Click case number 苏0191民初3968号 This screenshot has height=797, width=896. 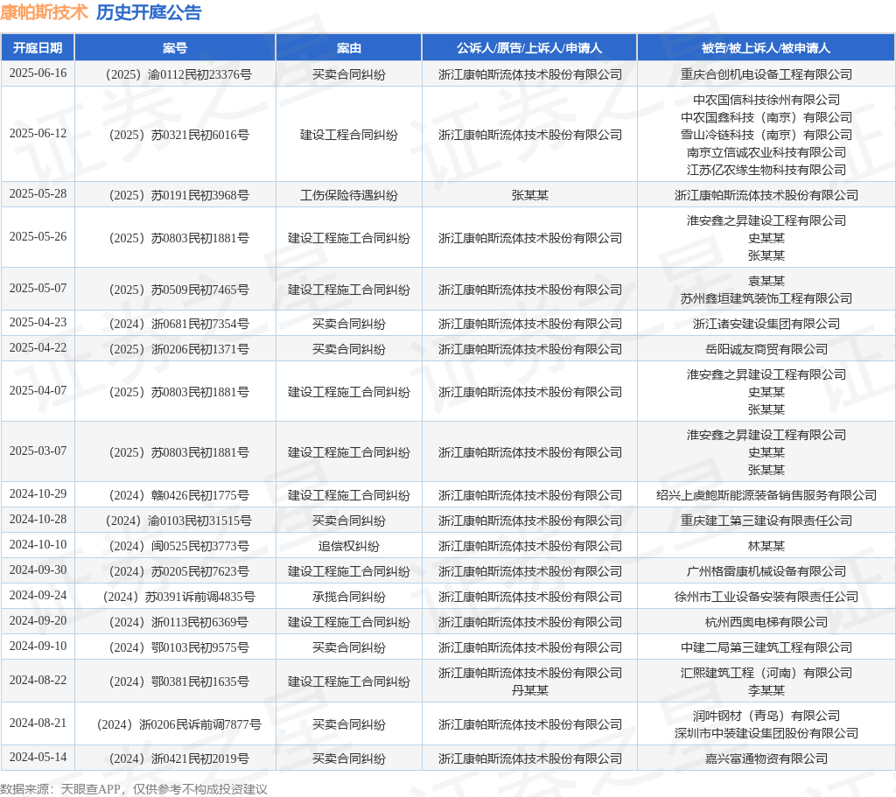178,195
